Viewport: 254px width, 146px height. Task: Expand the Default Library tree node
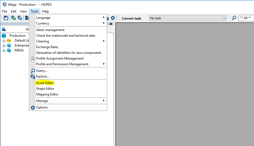tap(4, 41)
